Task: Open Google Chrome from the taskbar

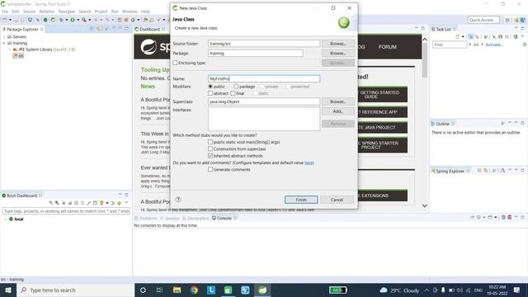Action: pyautogui.click(x=194, y=290)
